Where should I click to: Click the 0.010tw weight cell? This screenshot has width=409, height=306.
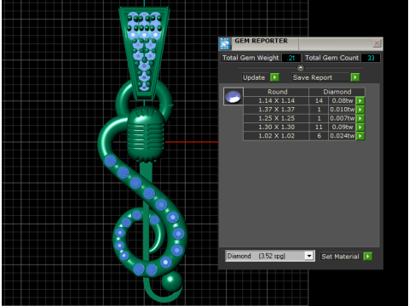click(343, 110)
